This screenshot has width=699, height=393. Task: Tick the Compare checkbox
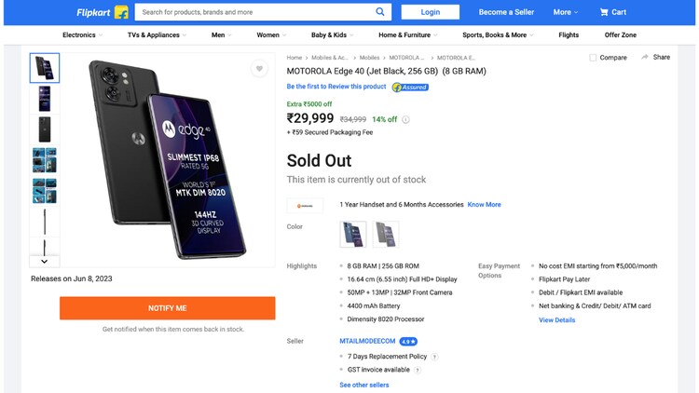[593, 58]
